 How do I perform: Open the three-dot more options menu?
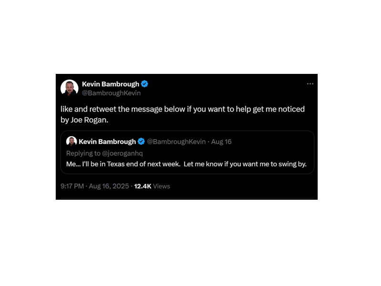click(x=310, y=84)
